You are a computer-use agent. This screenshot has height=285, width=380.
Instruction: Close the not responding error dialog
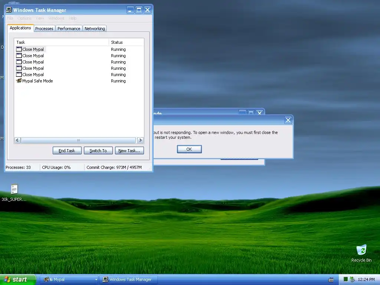tap(288, 120)
